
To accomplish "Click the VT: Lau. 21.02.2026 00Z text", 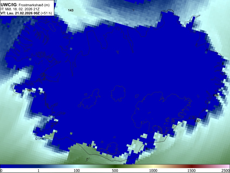I will (x=20, y=13).
